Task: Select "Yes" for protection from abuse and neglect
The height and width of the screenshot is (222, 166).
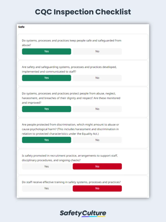Action: point(46,109)
